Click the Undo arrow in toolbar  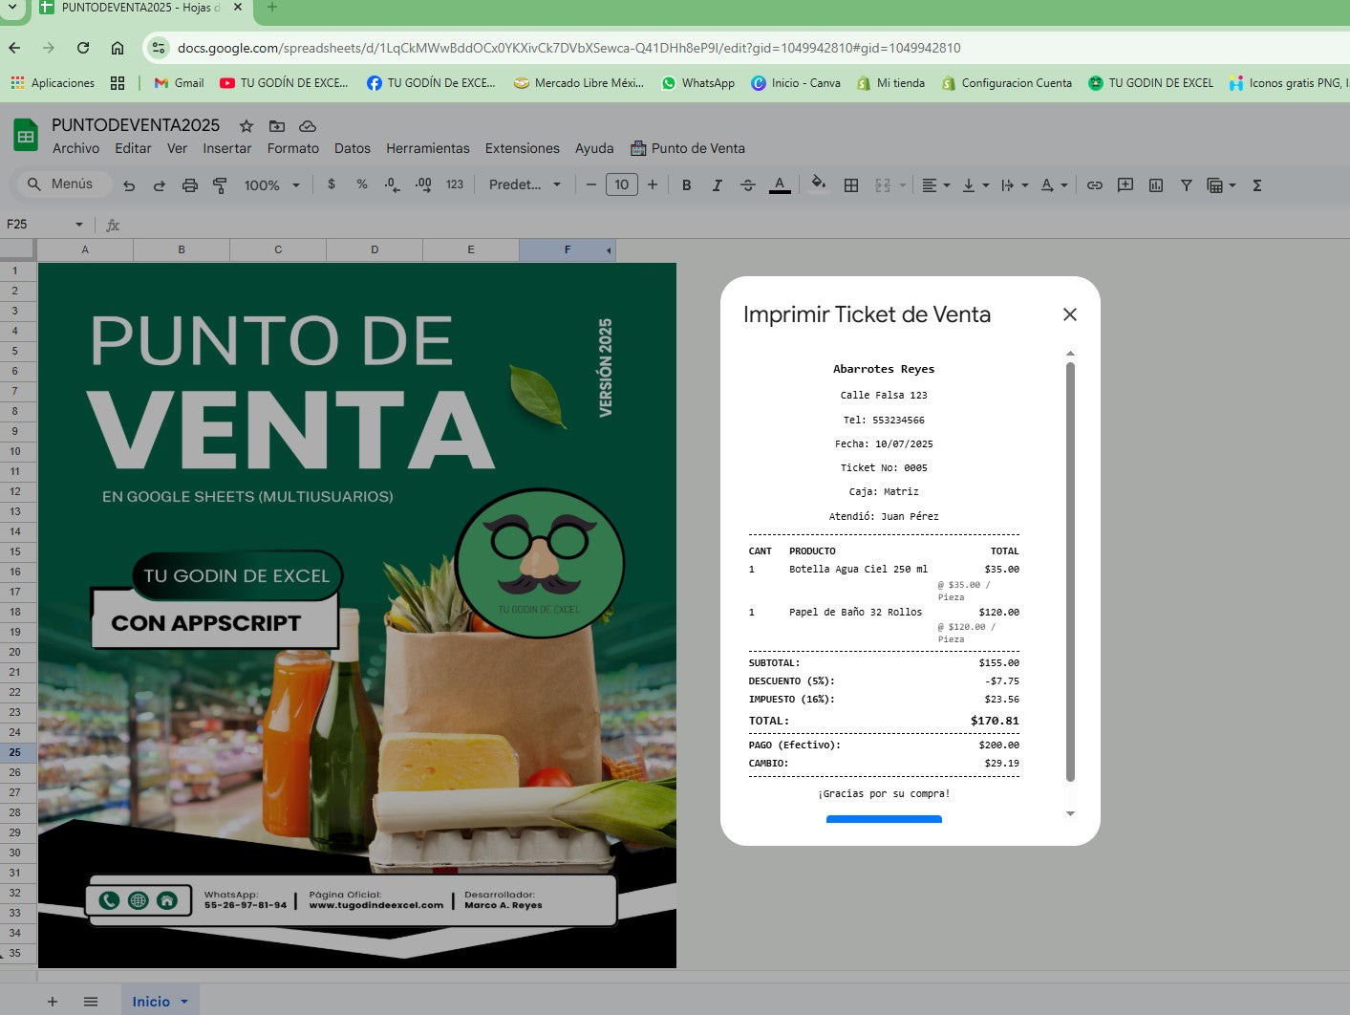tap(129, 185)
